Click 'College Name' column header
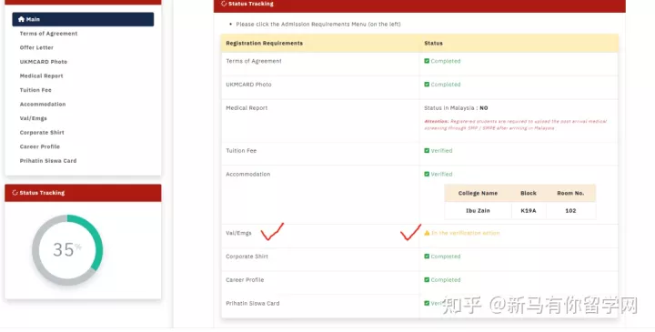The width and height of the screenshot is (655, 332). (x=478, y=194)
